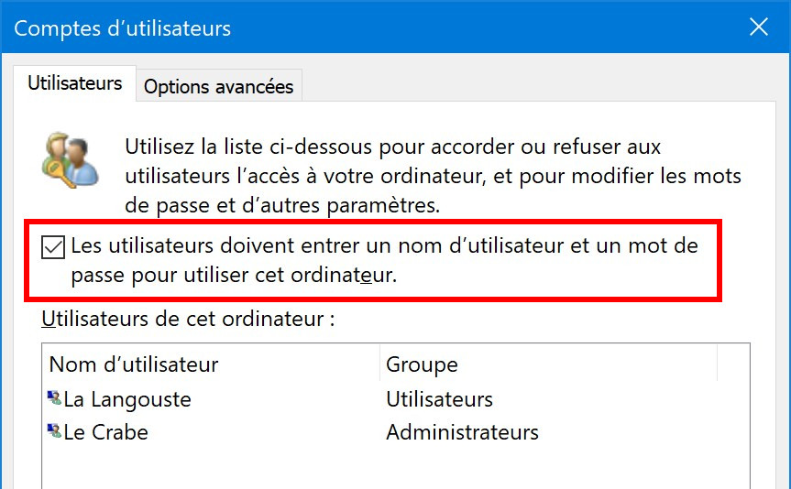The width and height of the screenshot is (791, 489).
Task: Click the user icon beside Le Crabe
Action: (54, 431)
